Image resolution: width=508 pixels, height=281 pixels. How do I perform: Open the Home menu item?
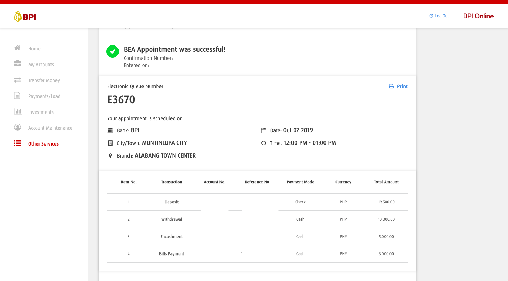(34, 49)
